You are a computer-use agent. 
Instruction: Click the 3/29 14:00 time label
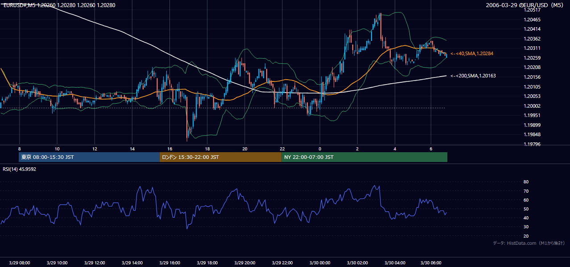(x=132, y=263)
